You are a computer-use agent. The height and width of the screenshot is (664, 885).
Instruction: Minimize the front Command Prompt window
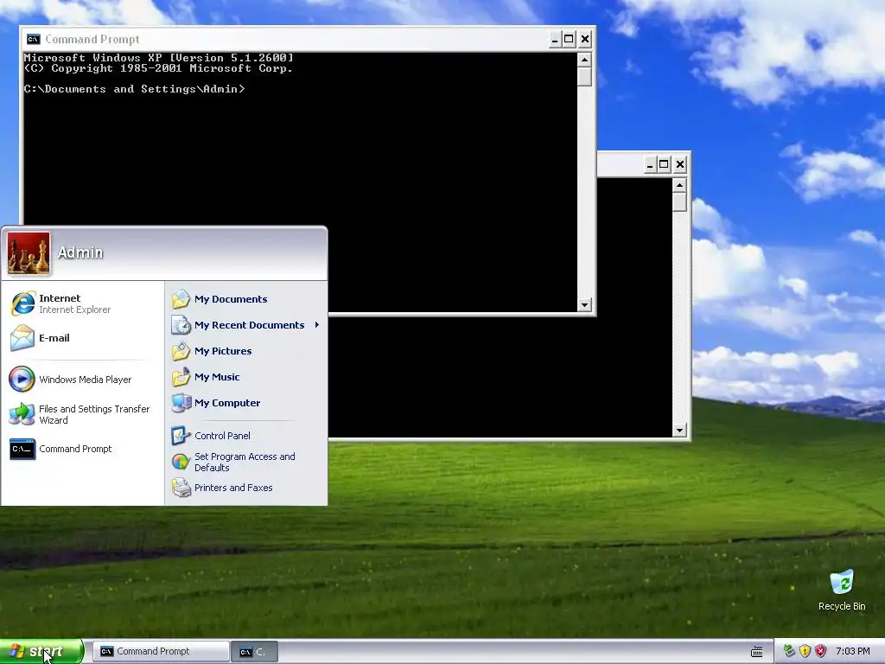tap(554, 39)
